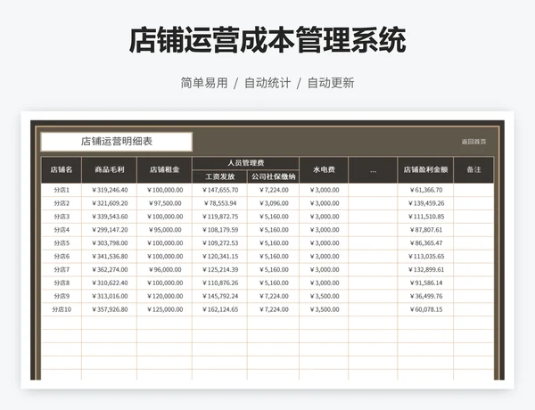Viewport: 535px width, 410px height.
Task: Click the ¥362,274.00 gross profit cell
Action: pyautogui.click(x=109, y=270)
